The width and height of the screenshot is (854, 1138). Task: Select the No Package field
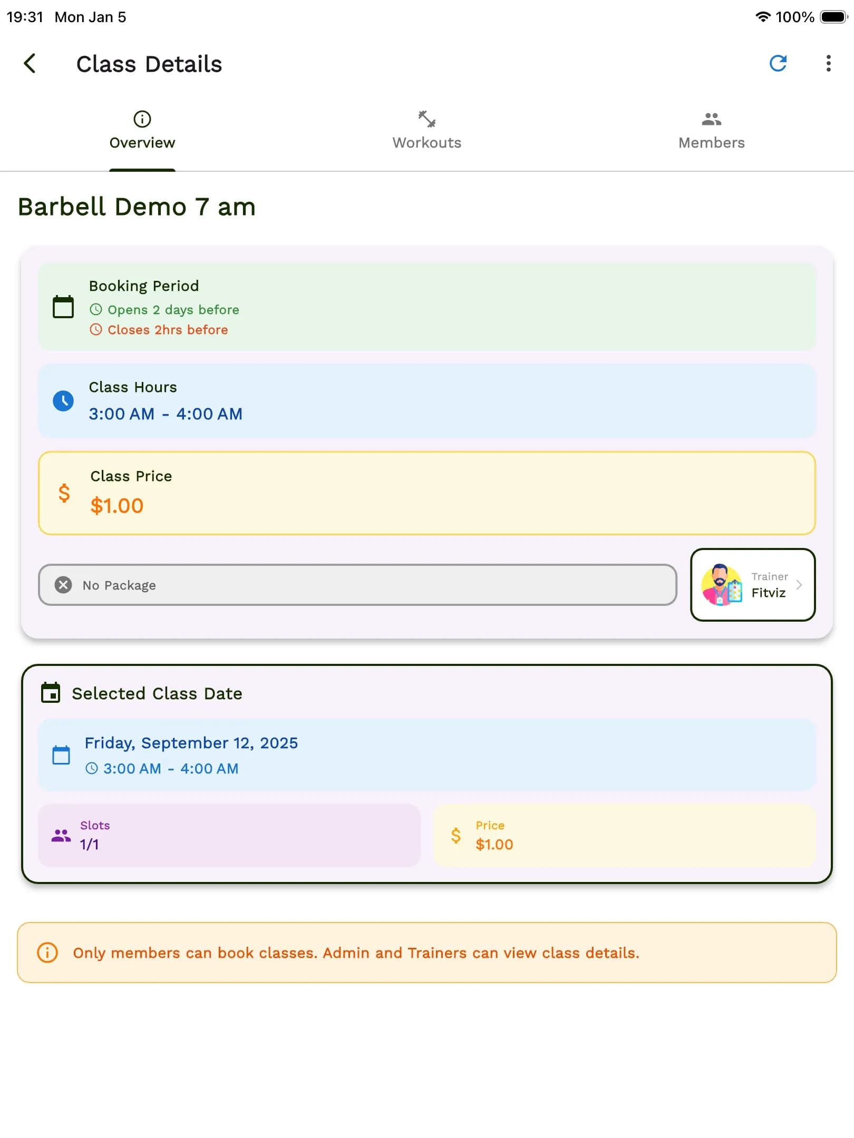[x=358, y=585]
